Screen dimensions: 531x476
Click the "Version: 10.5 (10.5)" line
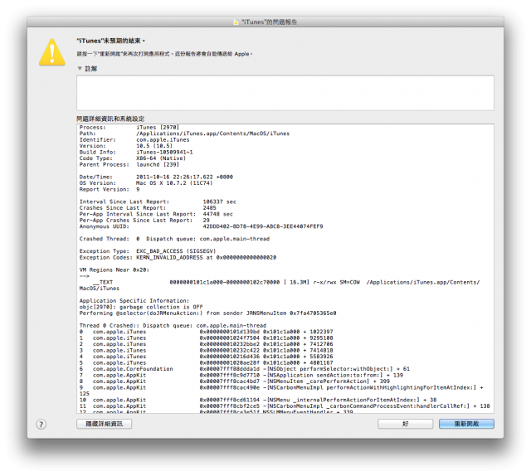[x=126, y=146]
